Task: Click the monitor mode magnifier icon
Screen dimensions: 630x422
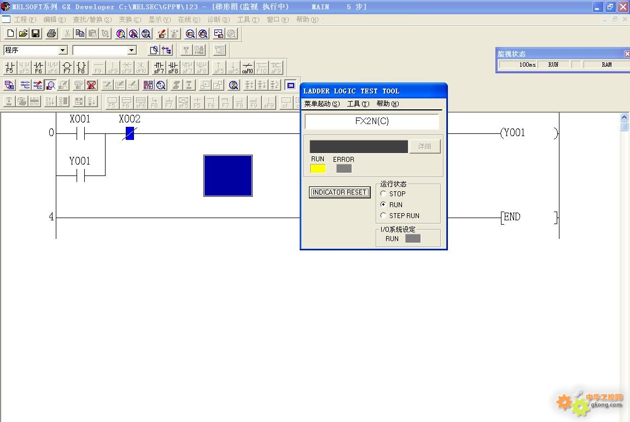Action: pyautogui.click(x=51, y=85)
